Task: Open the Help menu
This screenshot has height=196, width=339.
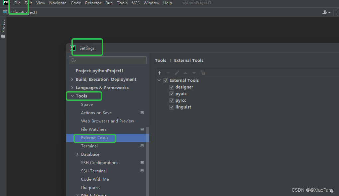Action: [x=168, y=3]
